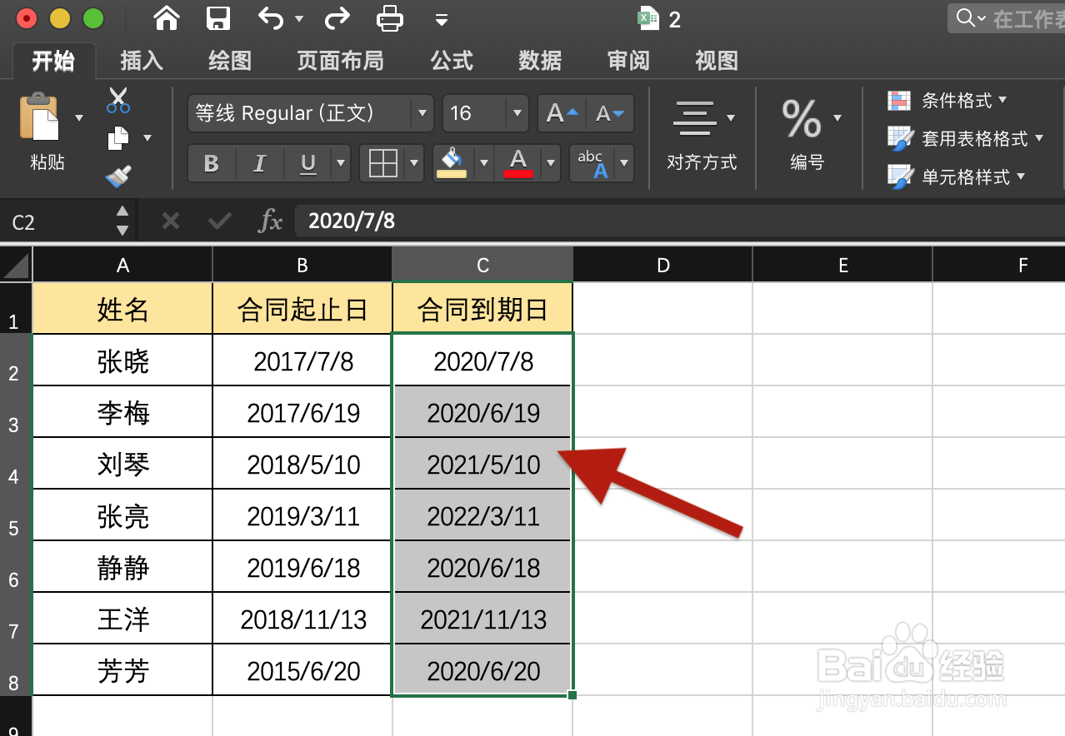Viewport: 1065px width, 736px height.
Task: Select column A header
Action: pos(122,266)
